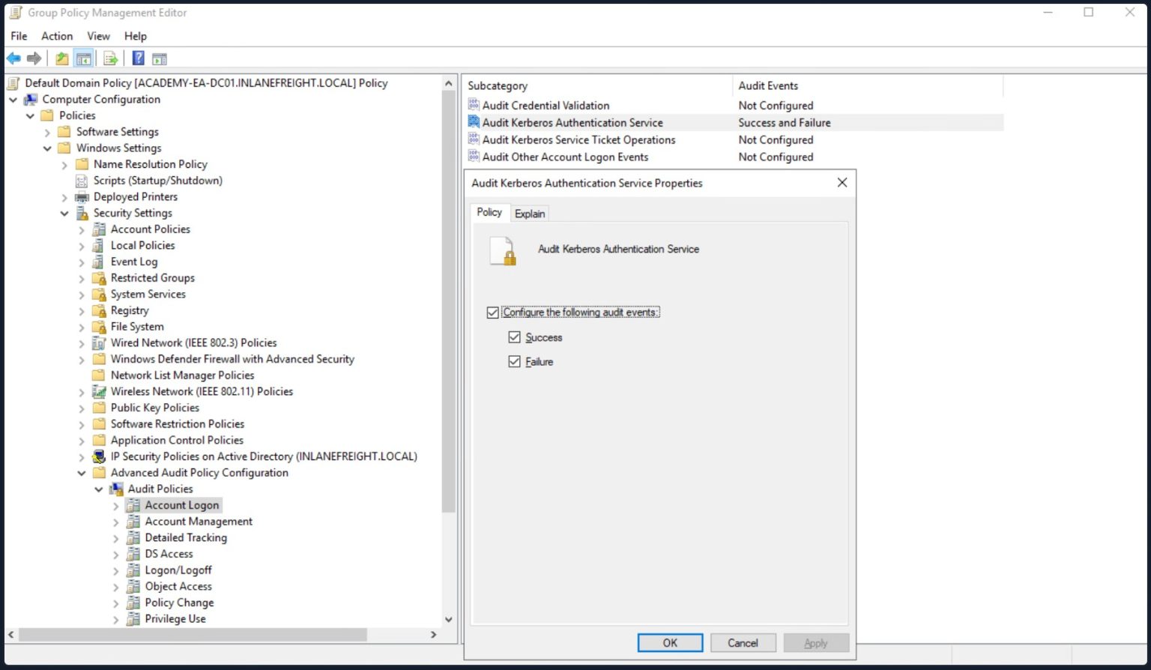This screenshot has height=670, width=1151.
Task: Click the blue Help question mark icon
Action: pyautogui.click(x=138, y=58)
